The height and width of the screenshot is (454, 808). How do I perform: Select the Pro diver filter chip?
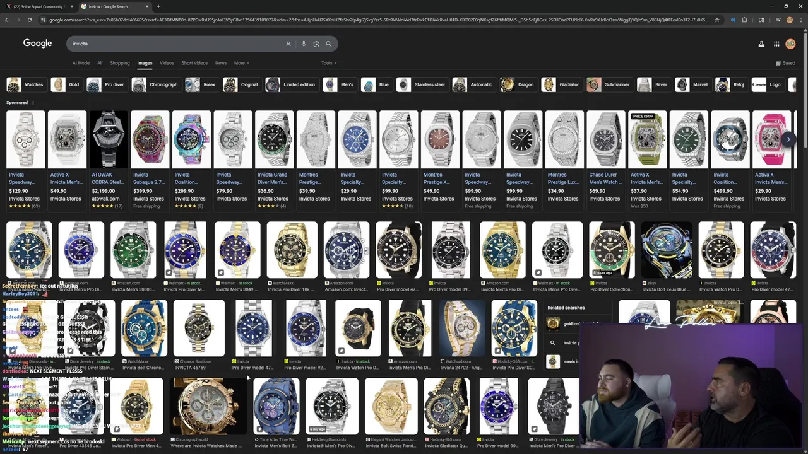click(106, 84)
